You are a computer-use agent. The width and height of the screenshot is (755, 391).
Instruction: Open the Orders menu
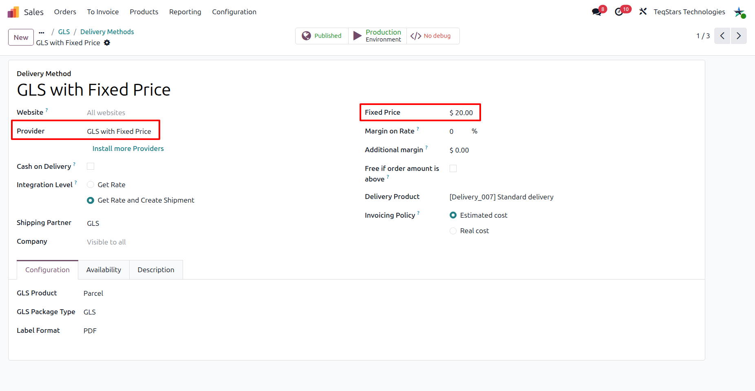pos(65,12)
